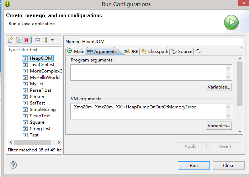
Task: Show the hidden tabs overflow list
Action: 198,51
